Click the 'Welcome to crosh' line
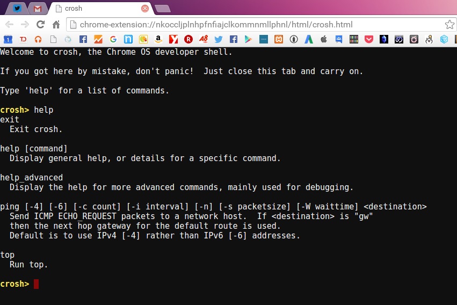 pyautogui.click(x=116, y=52)
